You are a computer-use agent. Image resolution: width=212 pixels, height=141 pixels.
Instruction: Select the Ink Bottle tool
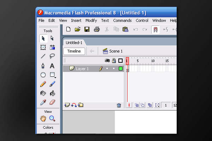point(43,93)
